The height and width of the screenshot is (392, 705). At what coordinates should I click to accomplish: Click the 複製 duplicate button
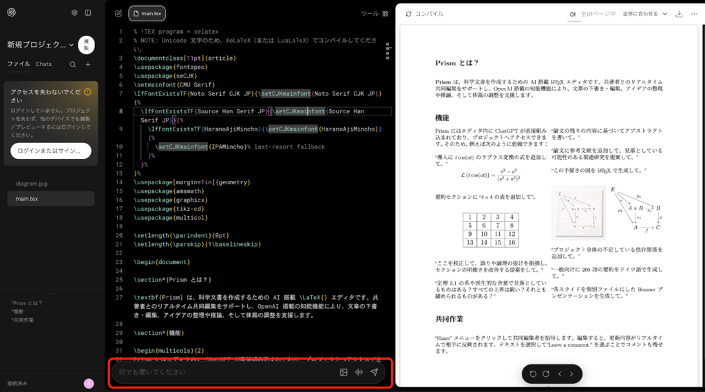[86, 45]
